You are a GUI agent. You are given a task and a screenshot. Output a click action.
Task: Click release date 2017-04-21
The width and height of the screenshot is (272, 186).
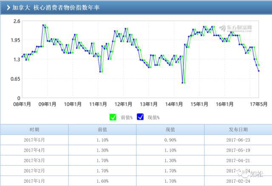click(238, 161)
